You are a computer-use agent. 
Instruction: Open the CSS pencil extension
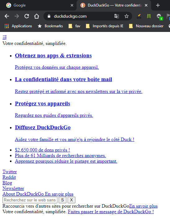[x=139, y=16]
